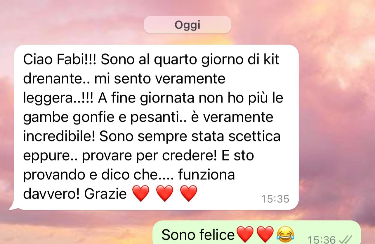Click the Oggi date pill

tap(187, 25)
